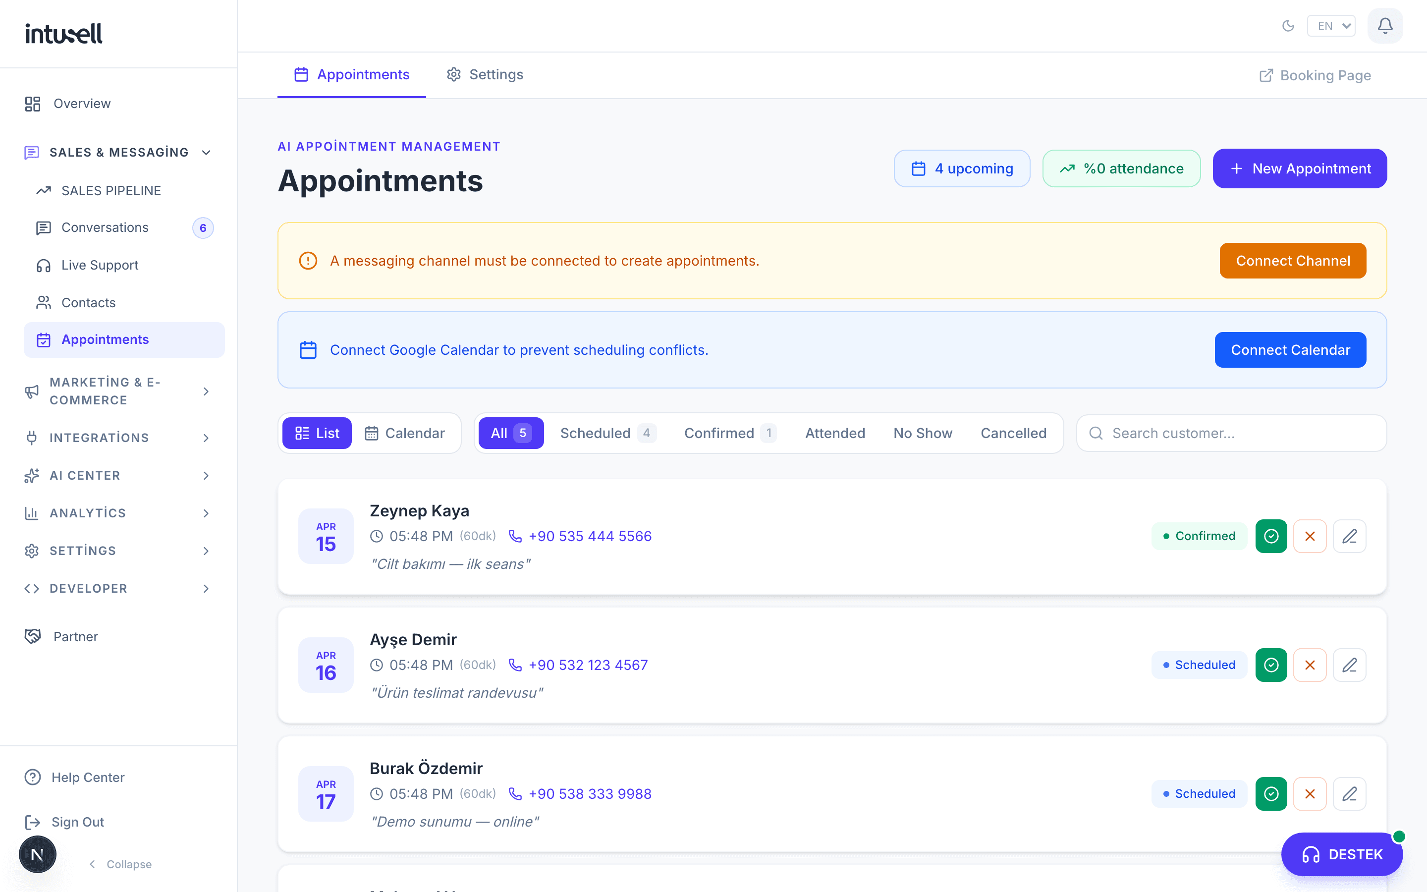1427x892 pixels.
Task: Switch to Calendar view
Action: click(x=404, y=433)
